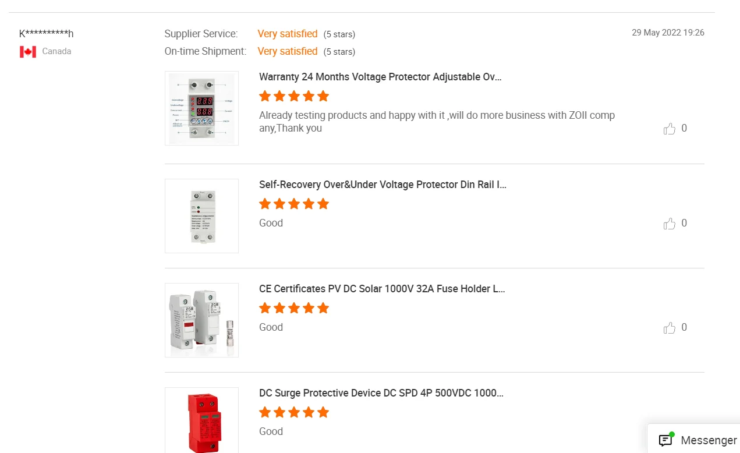The height and width of the screenshot is (453, 740).
Task: Click the Canada flag icon
Action: (28, 52)
